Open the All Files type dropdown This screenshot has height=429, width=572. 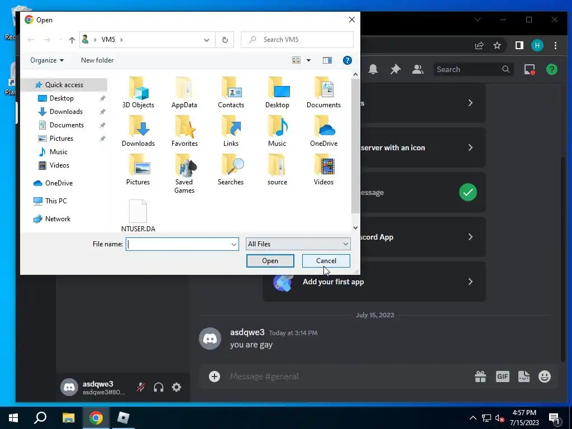(x=298, y=244)
